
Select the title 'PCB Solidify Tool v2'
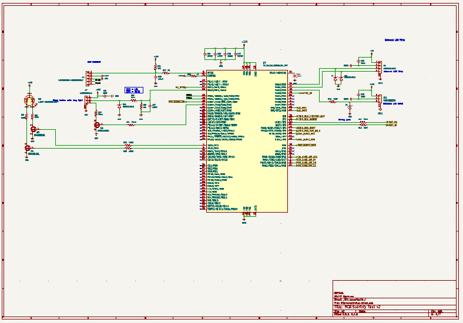361,307
